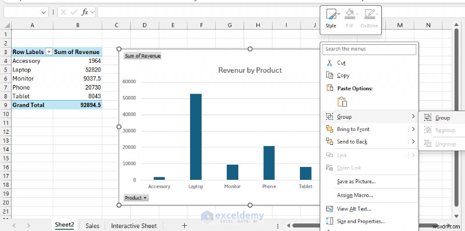Screen dimensions: 465x231
Task: Choose Size and Properties menu entry
Action: (370, 221)
